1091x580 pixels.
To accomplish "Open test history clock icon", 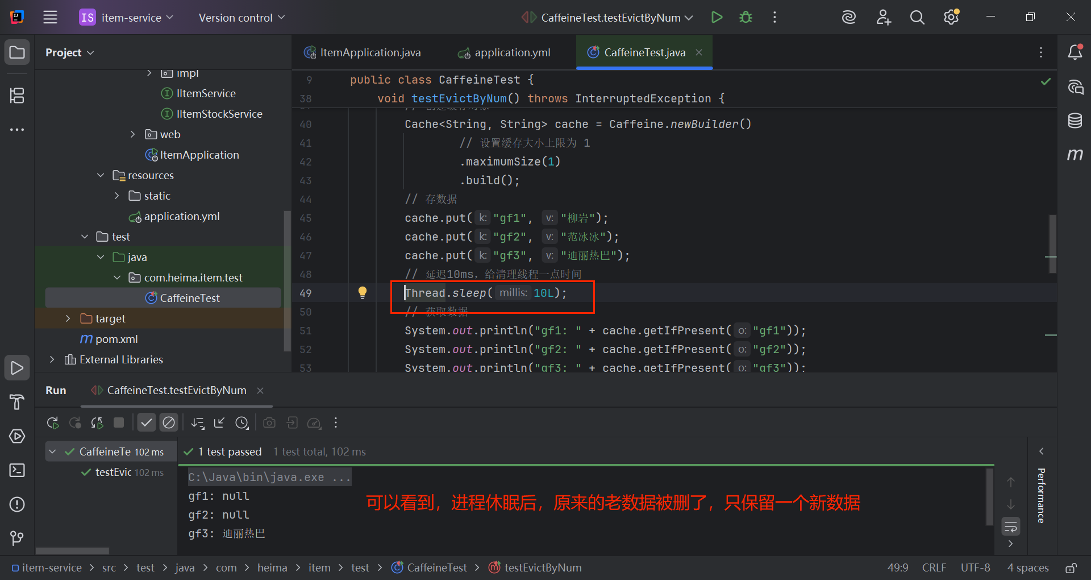I will click(242, 422).
